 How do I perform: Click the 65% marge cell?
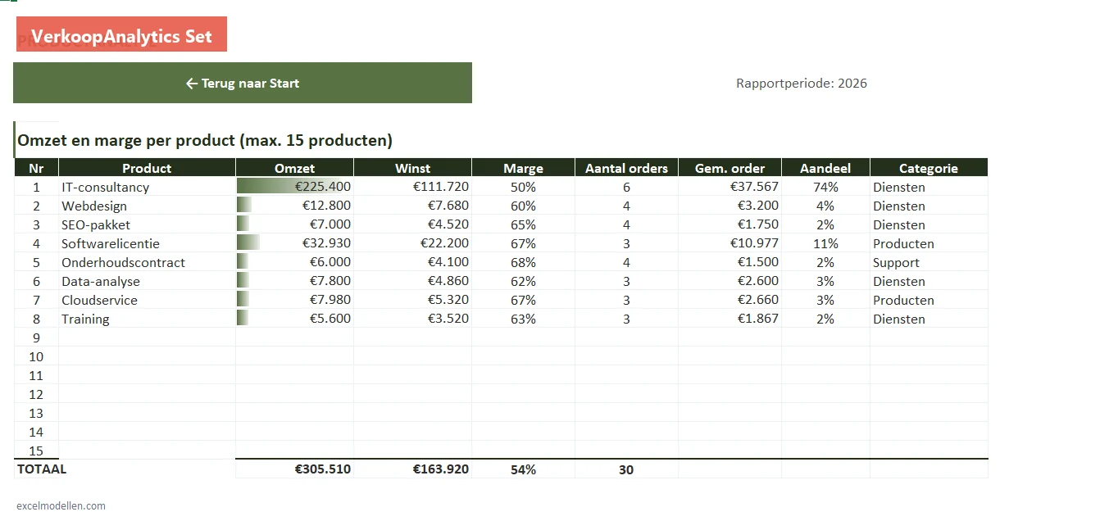point(523,224)
